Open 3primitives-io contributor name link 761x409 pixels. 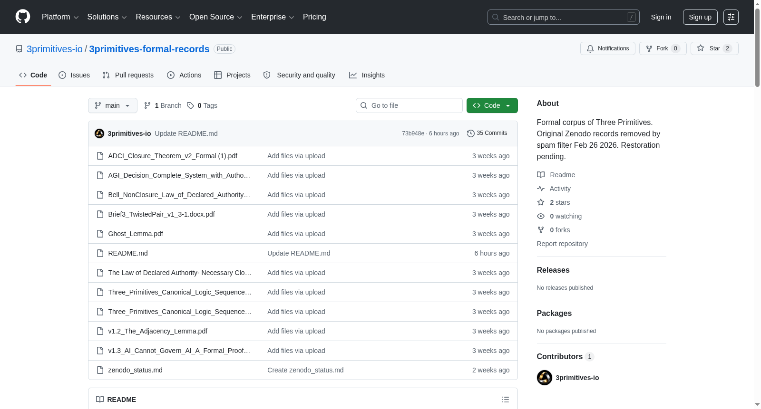(x=577, y=378)
